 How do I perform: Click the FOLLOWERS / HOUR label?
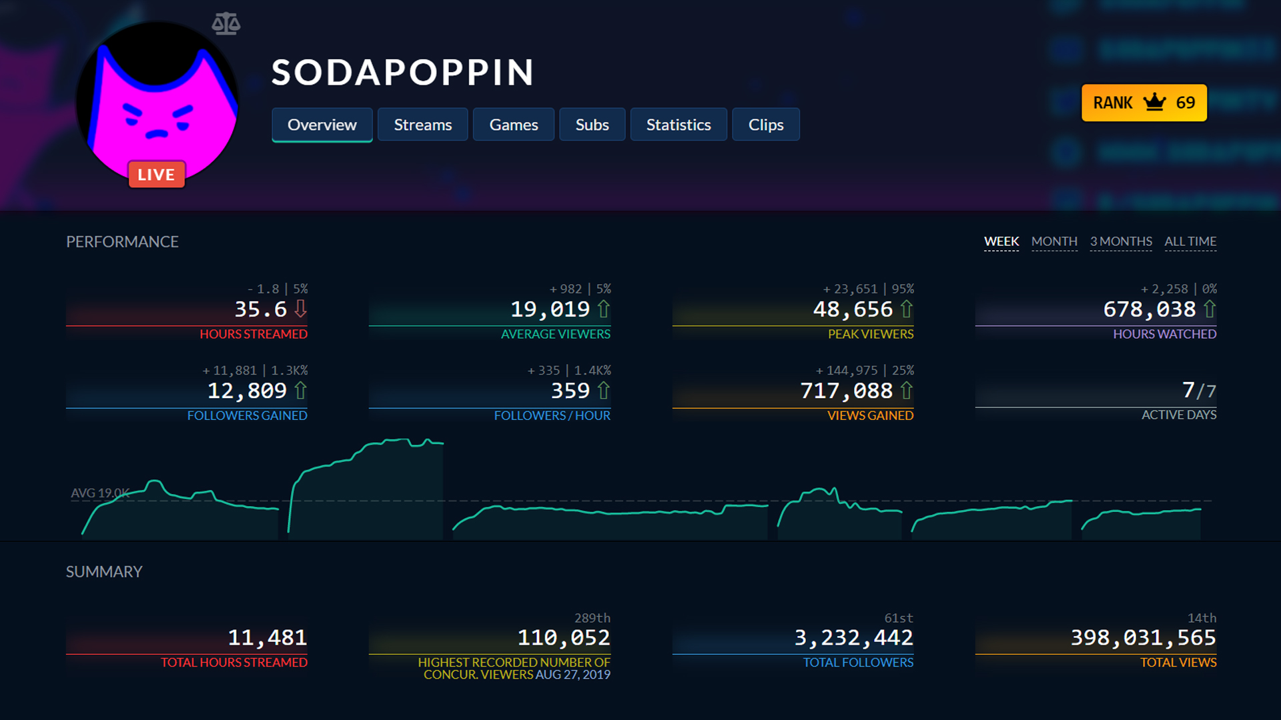pyautogui.click(x=552, y=415)
